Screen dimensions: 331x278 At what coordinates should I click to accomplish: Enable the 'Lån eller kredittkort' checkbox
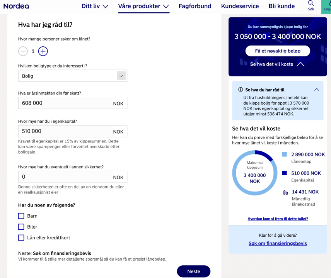click(x=21, y=237)
